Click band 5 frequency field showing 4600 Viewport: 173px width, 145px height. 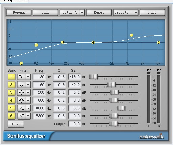39,108
